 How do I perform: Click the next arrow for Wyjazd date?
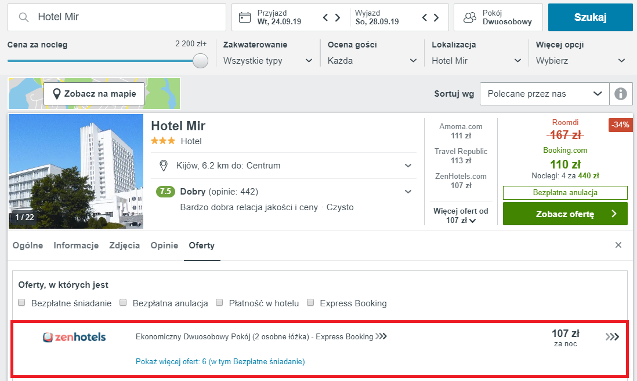[436, 17]
